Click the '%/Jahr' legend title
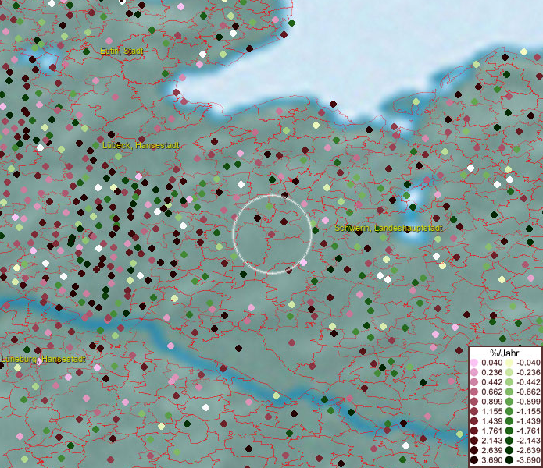Image resolution: width=543 pixels, height=468 pixels. pos(505,353)
